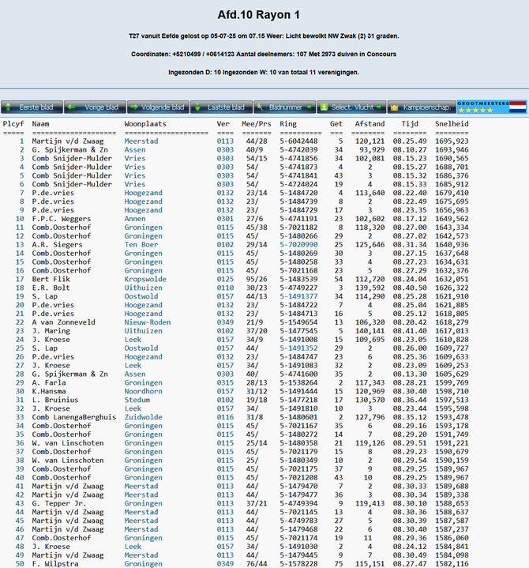
Task: Click the crown icon on Kampioenschap.
Action: (394, 107)
